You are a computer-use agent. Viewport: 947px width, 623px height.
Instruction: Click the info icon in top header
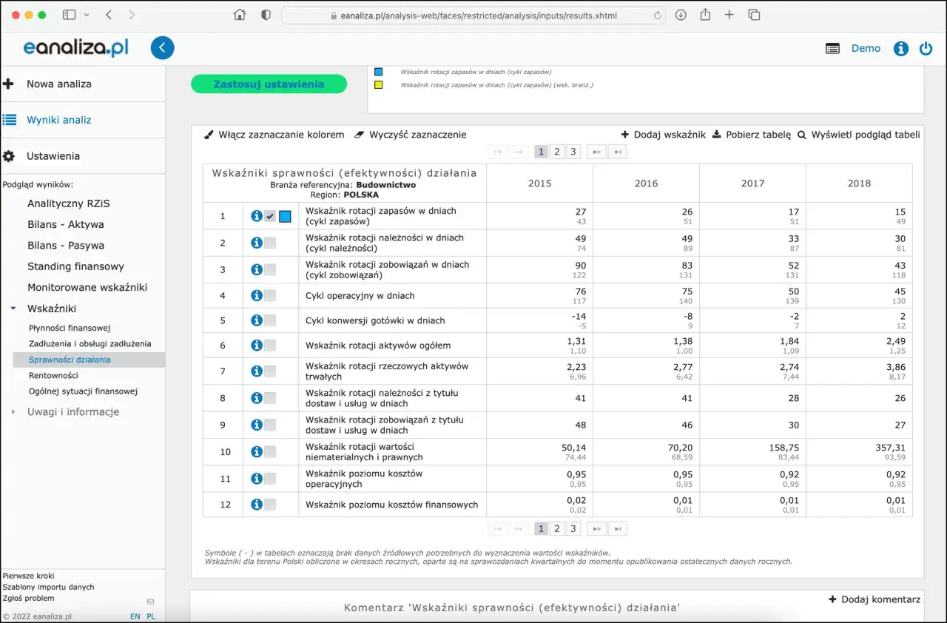[901, 49]
